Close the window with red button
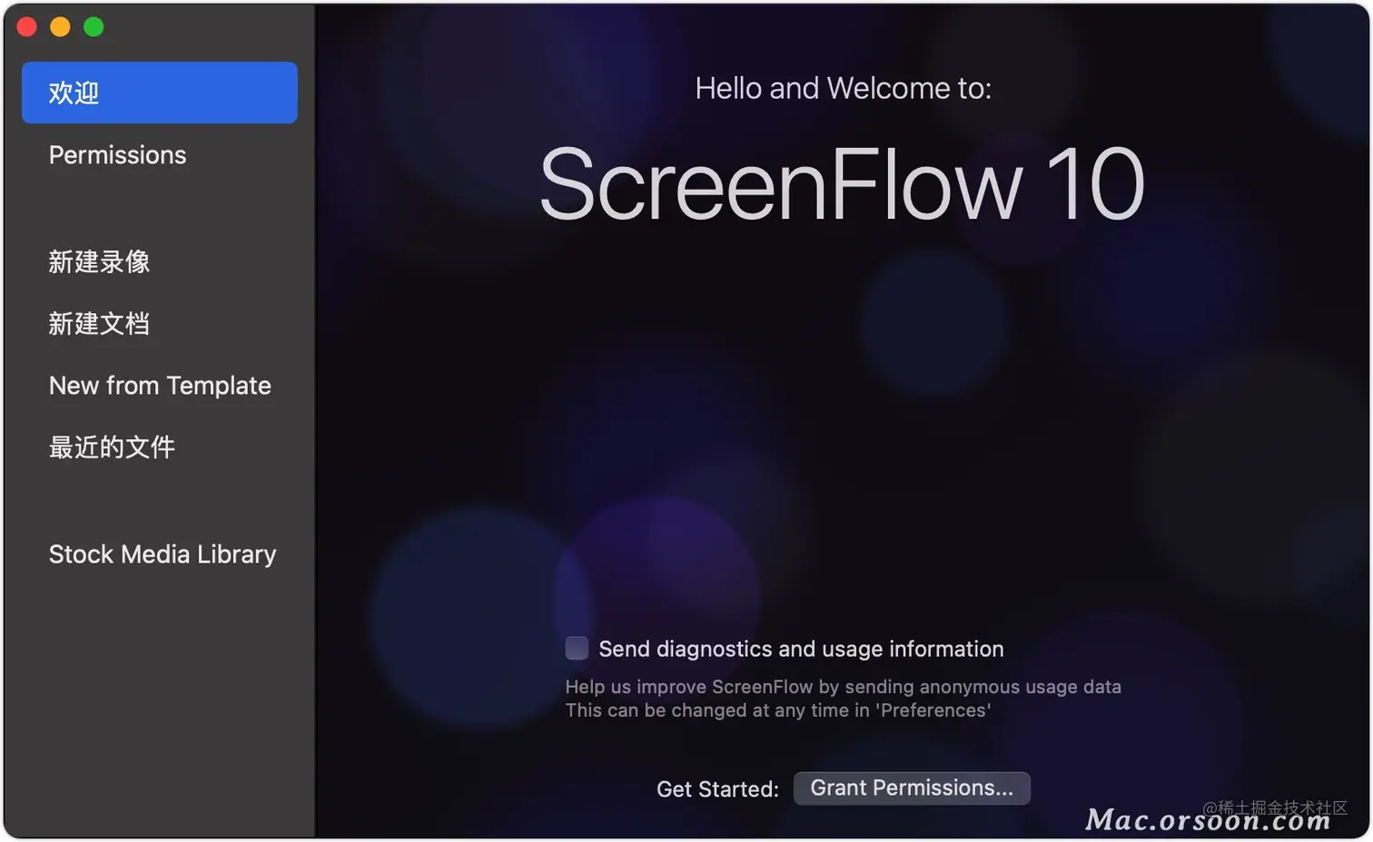 point(27,27)
